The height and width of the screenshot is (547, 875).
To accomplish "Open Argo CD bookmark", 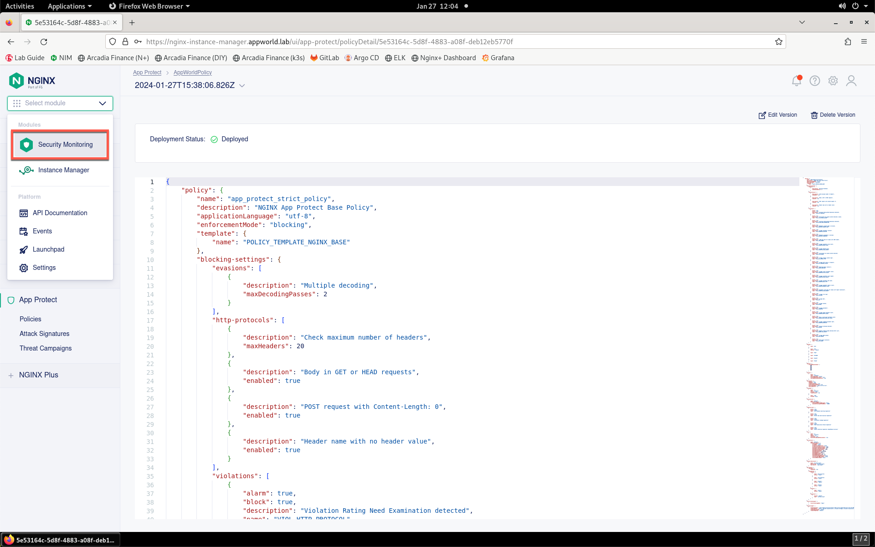I will (362, 58).
